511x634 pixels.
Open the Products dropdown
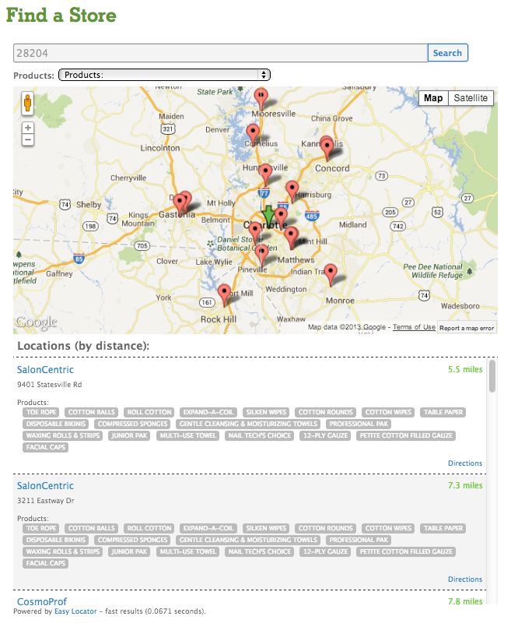164,75
